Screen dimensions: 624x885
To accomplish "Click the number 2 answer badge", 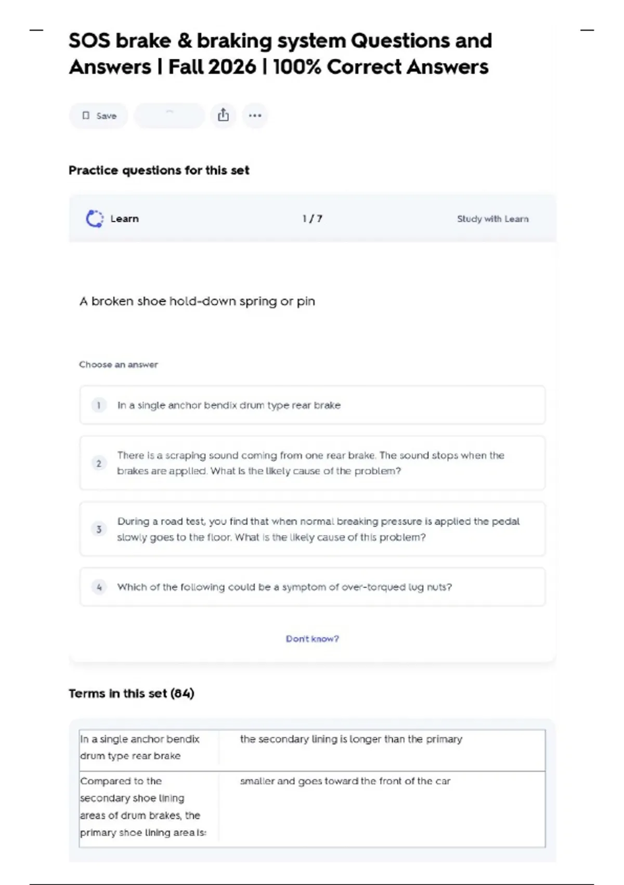I will (99, 463).
